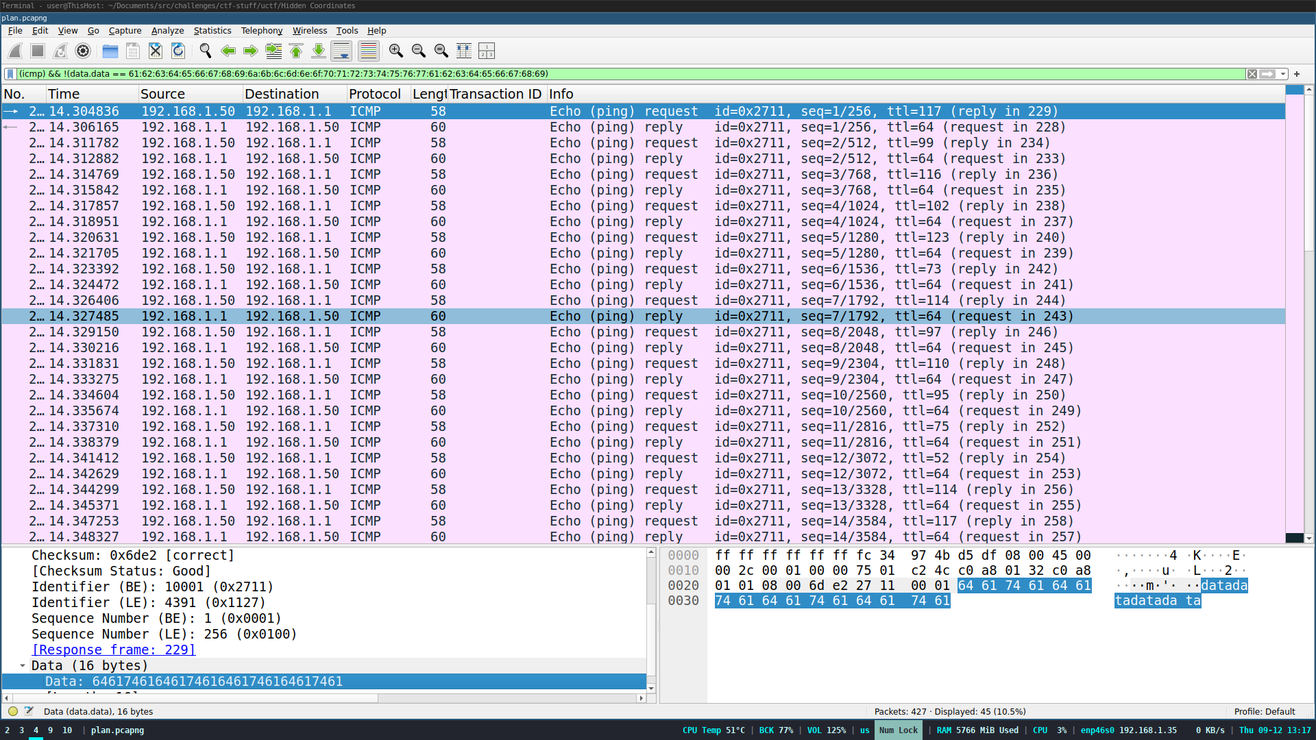Open display filter bookmark menu
This screenshot has height=740, width=1316.
point(10,74)
